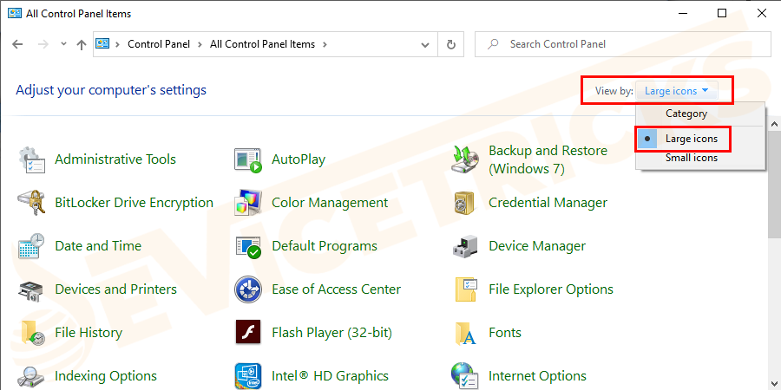Choose the Category view option

pos(686,114)
